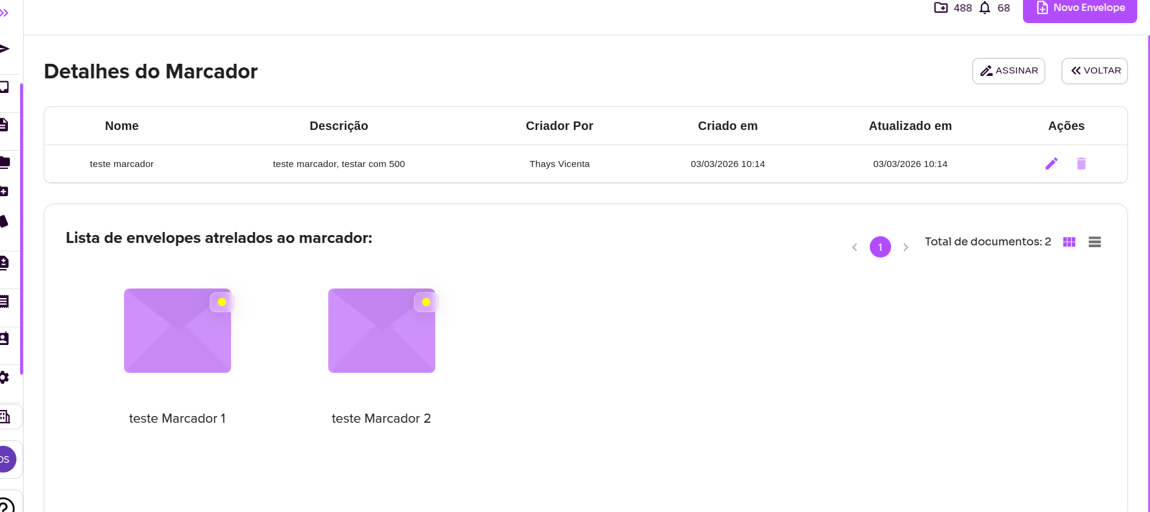1150x512 pixels.
Task: Open the notifications bell icon
Action: tap(985, 8)
